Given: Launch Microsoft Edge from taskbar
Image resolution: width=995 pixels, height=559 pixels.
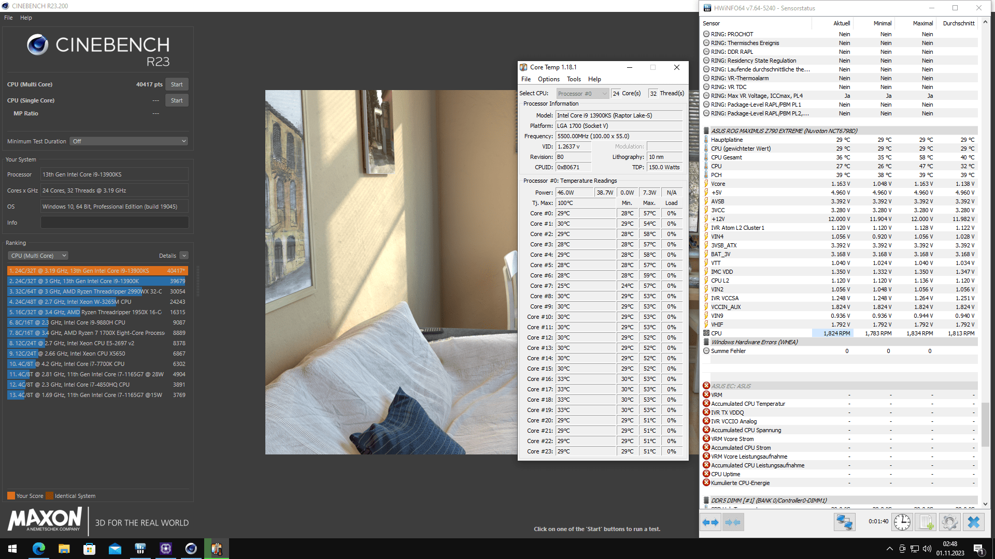Looking at the screenshot, I should (x=38, y=549).
